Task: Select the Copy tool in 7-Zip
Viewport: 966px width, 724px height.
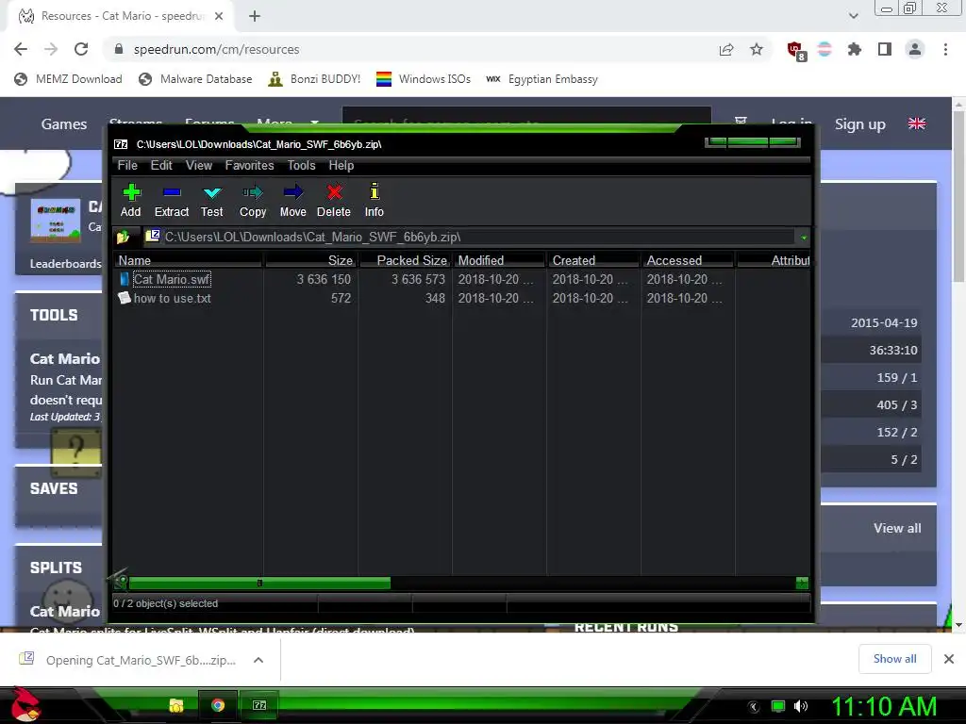Action: pos(253,201)
